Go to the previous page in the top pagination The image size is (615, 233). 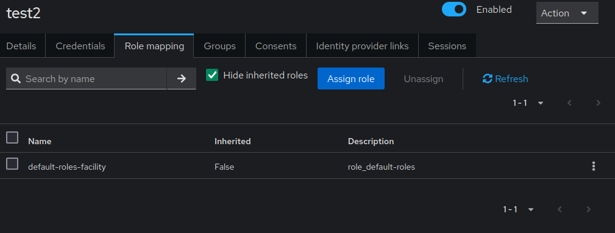tap(569, 103)
